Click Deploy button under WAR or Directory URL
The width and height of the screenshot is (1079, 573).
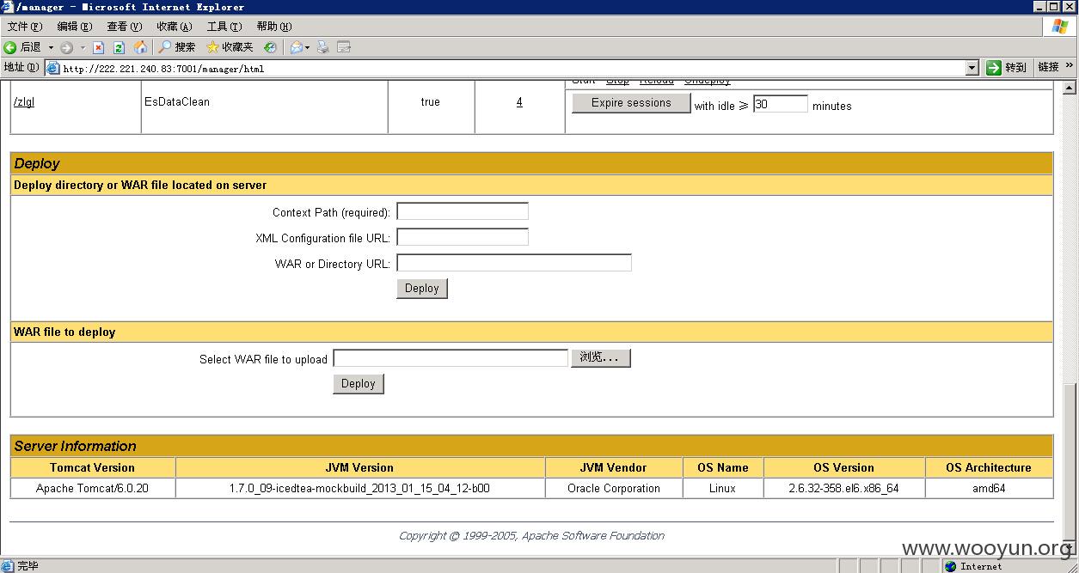pos(422,289)
